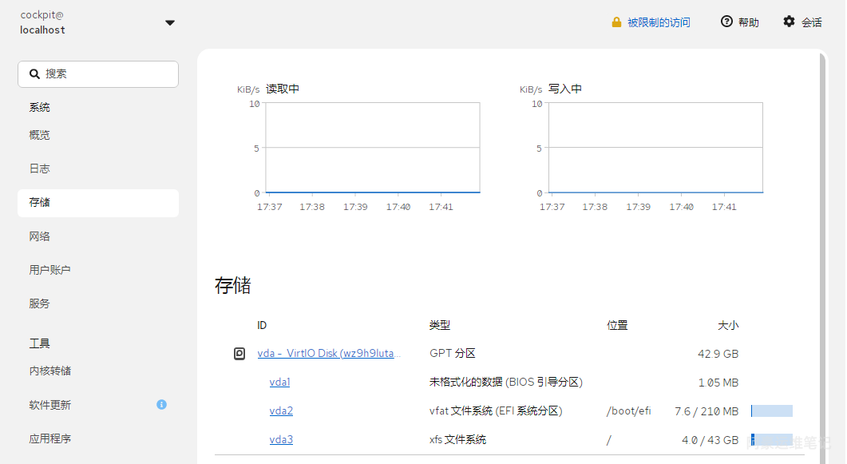Click the blue info badge beside 软件更新
847x464 pixels.
[161, 404]
